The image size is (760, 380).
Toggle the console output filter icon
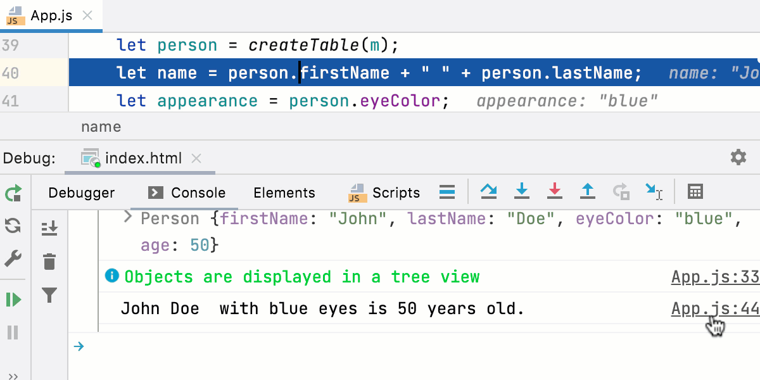coord(49,296)
